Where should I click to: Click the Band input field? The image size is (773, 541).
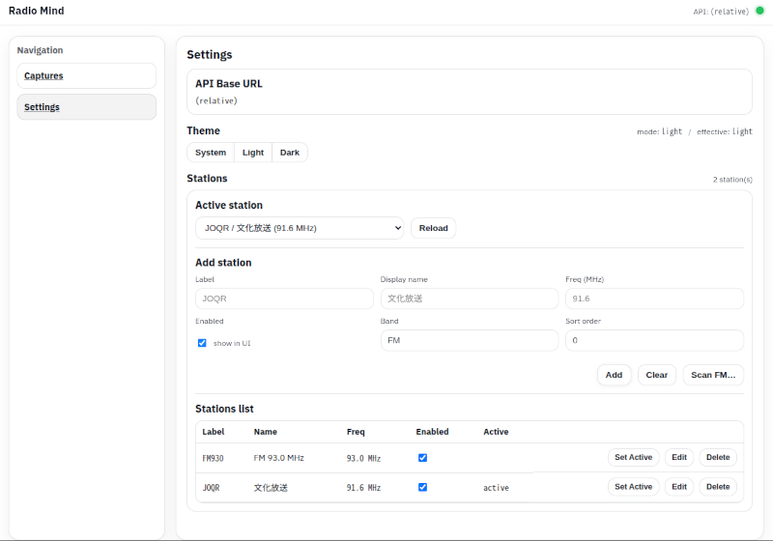(x=469, y=340)
